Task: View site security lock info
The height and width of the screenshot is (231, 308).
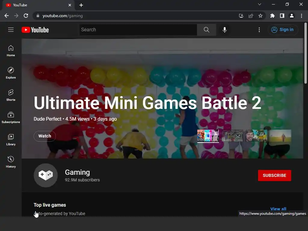Action: [x=38, y=16]
